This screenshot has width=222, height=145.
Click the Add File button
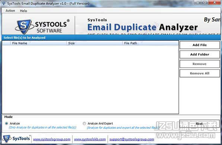point(200,45)
